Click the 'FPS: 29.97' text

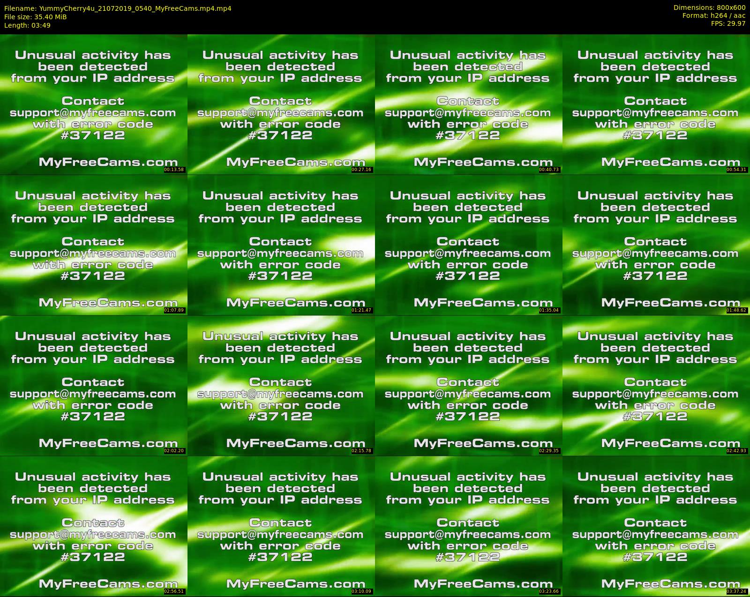pos(728,23)
